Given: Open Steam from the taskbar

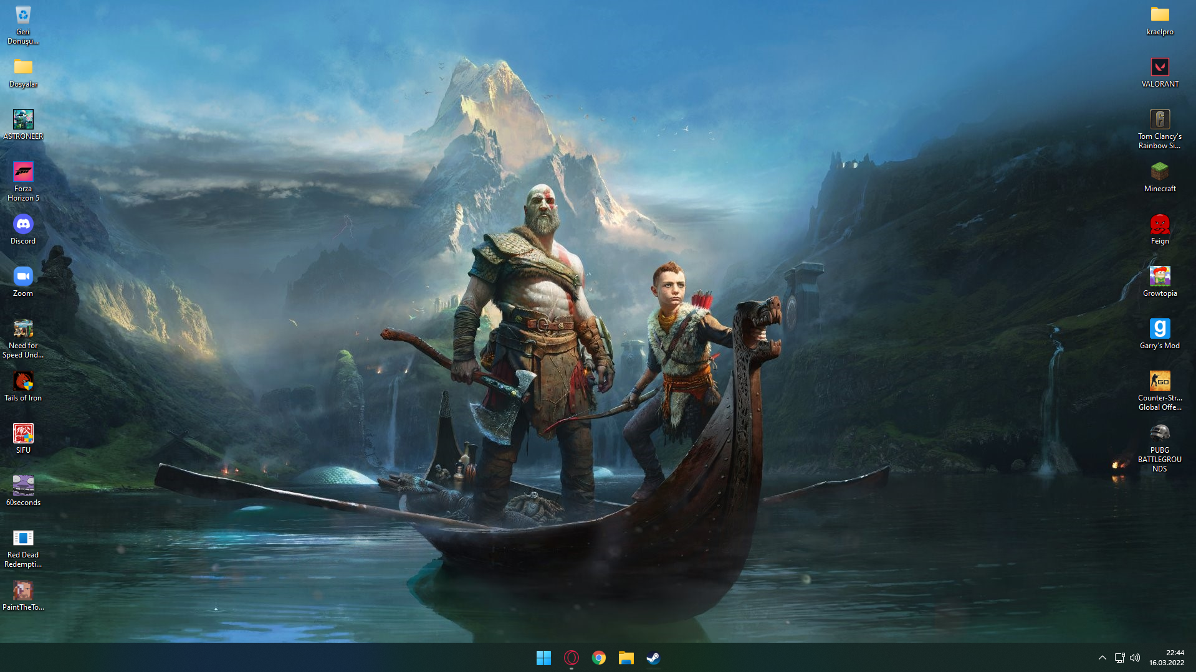Looking at the screenshot, I should [x=653, y=658].
